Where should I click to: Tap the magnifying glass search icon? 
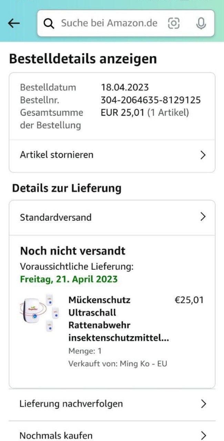click(49, 23)
